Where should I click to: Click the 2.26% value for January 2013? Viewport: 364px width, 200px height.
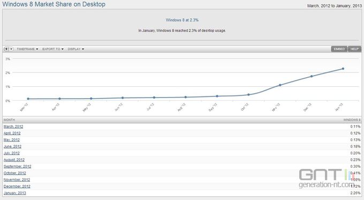(355, 193)
